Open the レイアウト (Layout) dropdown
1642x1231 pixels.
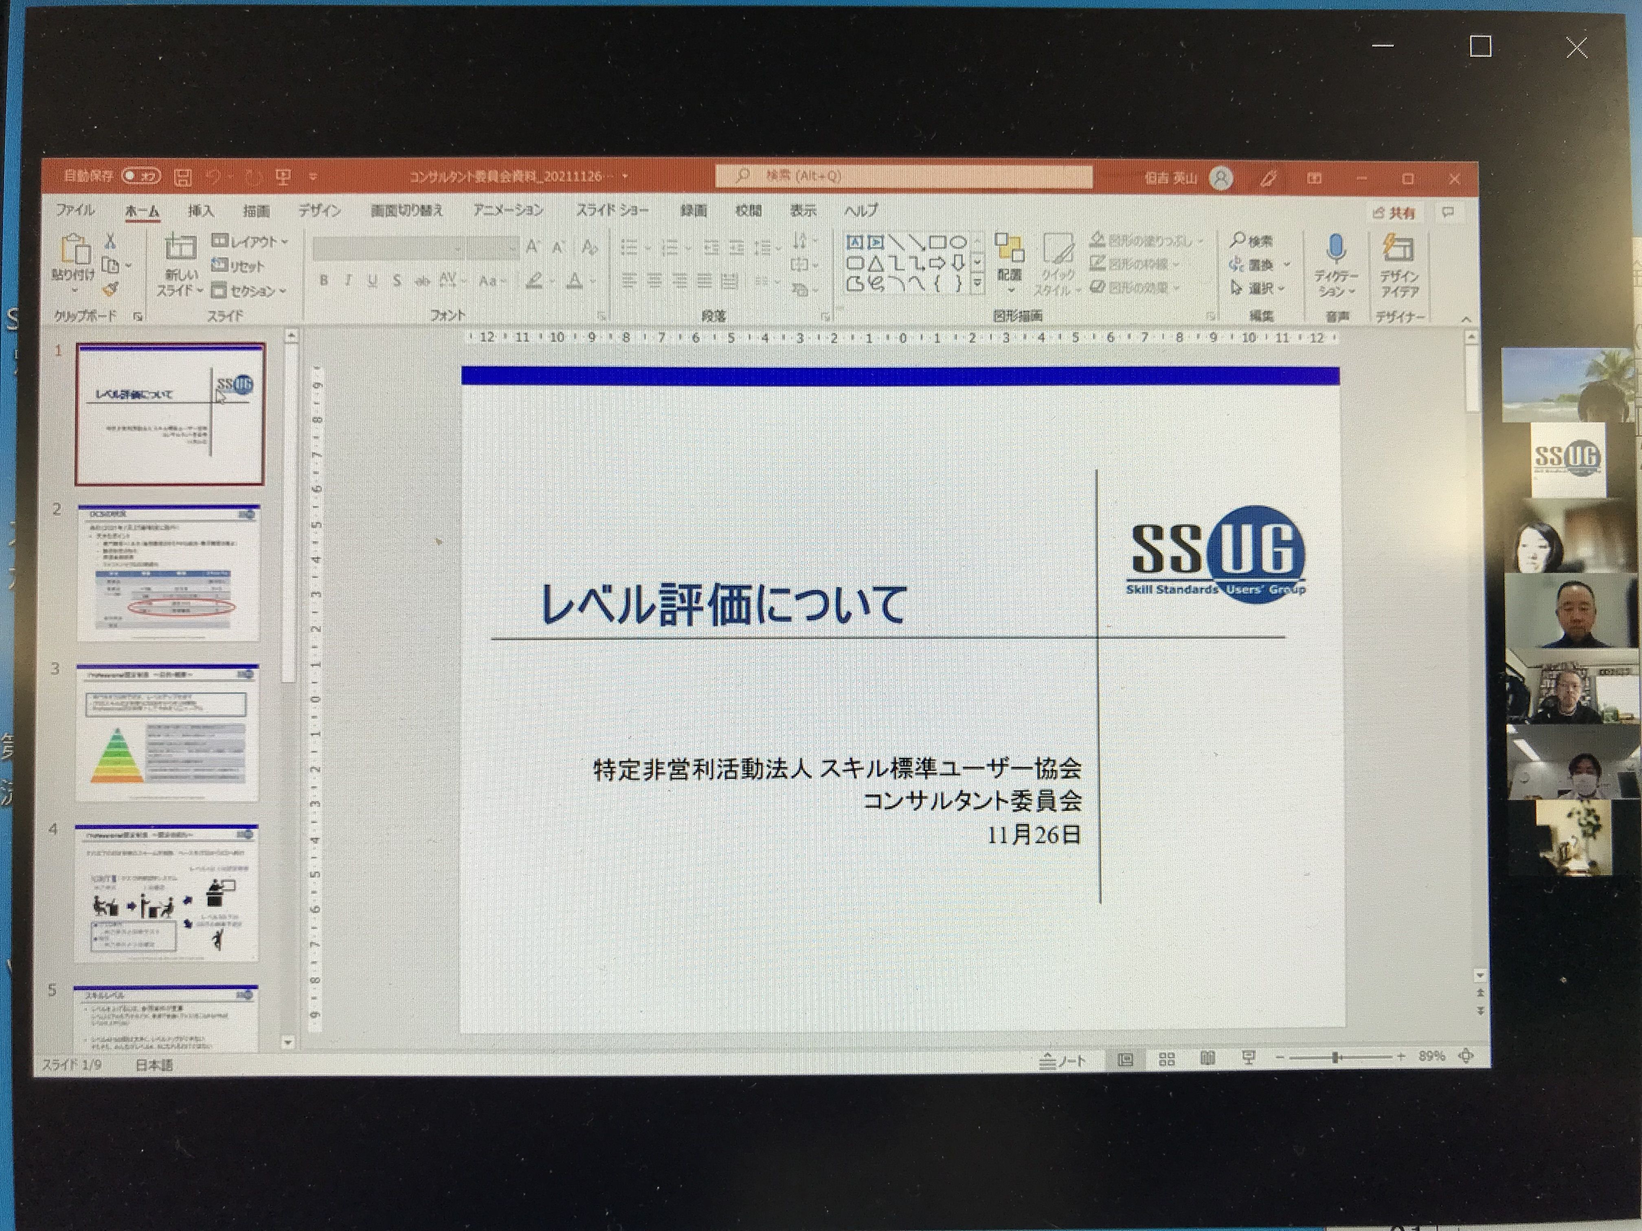tap(250, 241)
